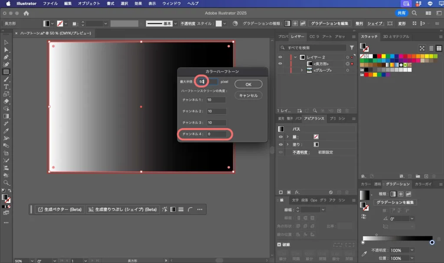
Task: Switch swatches panel to grid view
Action: [439, 48]
